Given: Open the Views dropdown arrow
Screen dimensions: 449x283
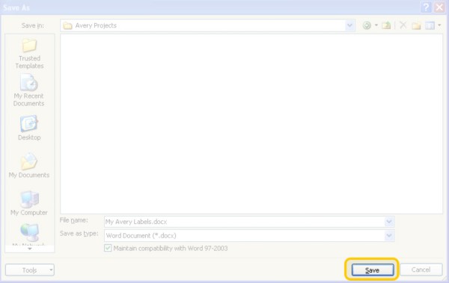Looking at the screenshot, I should tap(439, 25).
